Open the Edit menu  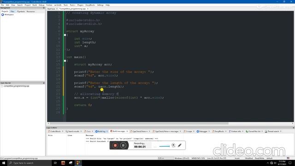(7, 5)
